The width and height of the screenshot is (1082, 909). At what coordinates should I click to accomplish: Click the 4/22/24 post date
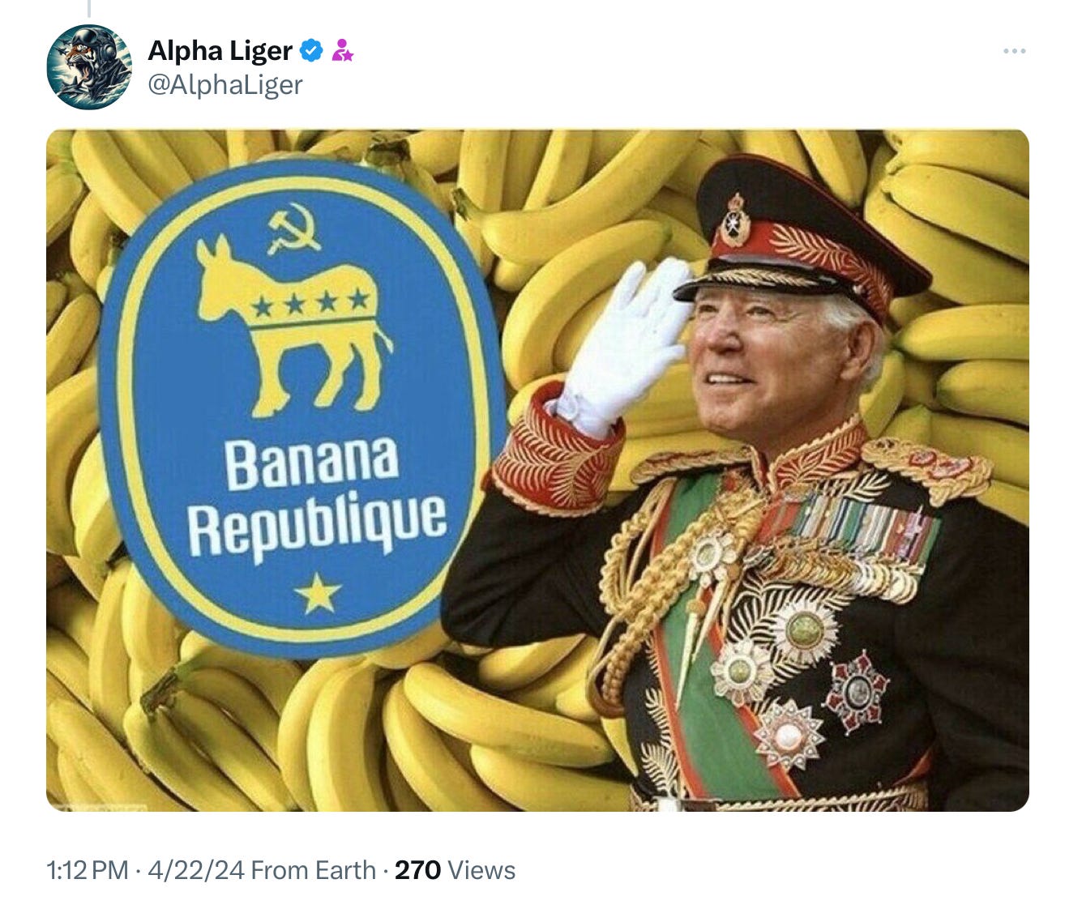195,870
